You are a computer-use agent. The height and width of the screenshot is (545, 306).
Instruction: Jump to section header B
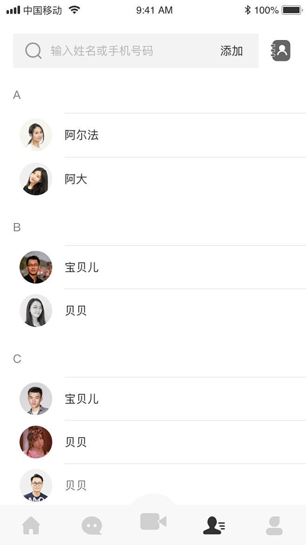[x=17, y=227]
